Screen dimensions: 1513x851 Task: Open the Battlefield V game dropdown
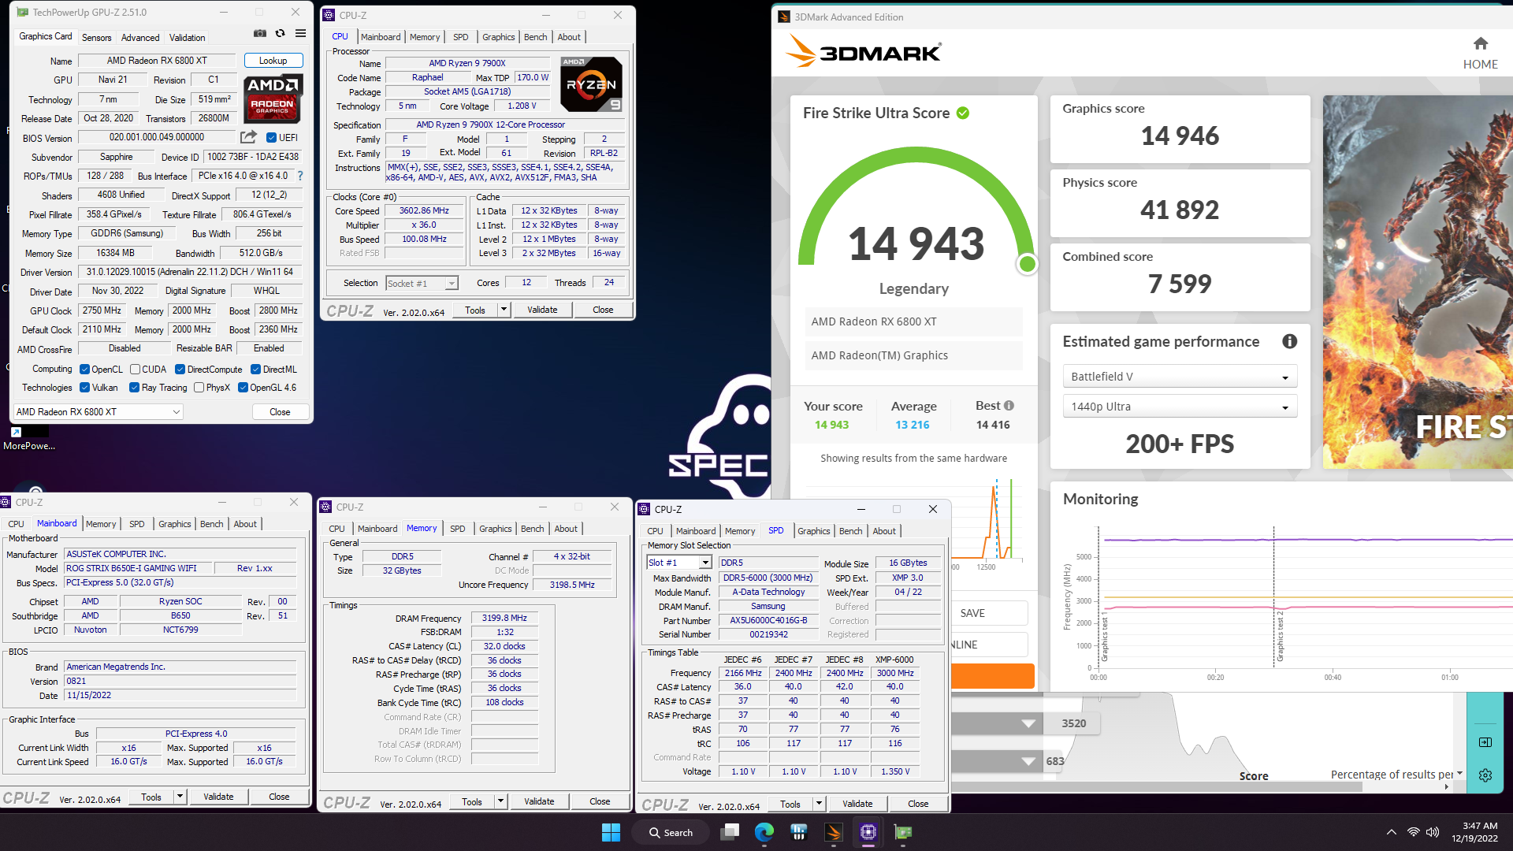tap(1180, 377)
